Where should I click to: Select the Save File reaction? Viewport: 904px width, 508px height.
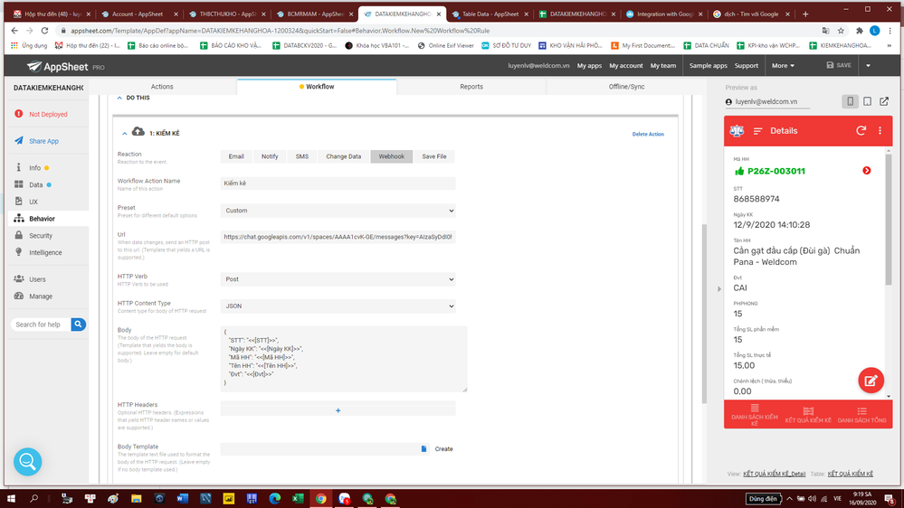tap(434, 156)
